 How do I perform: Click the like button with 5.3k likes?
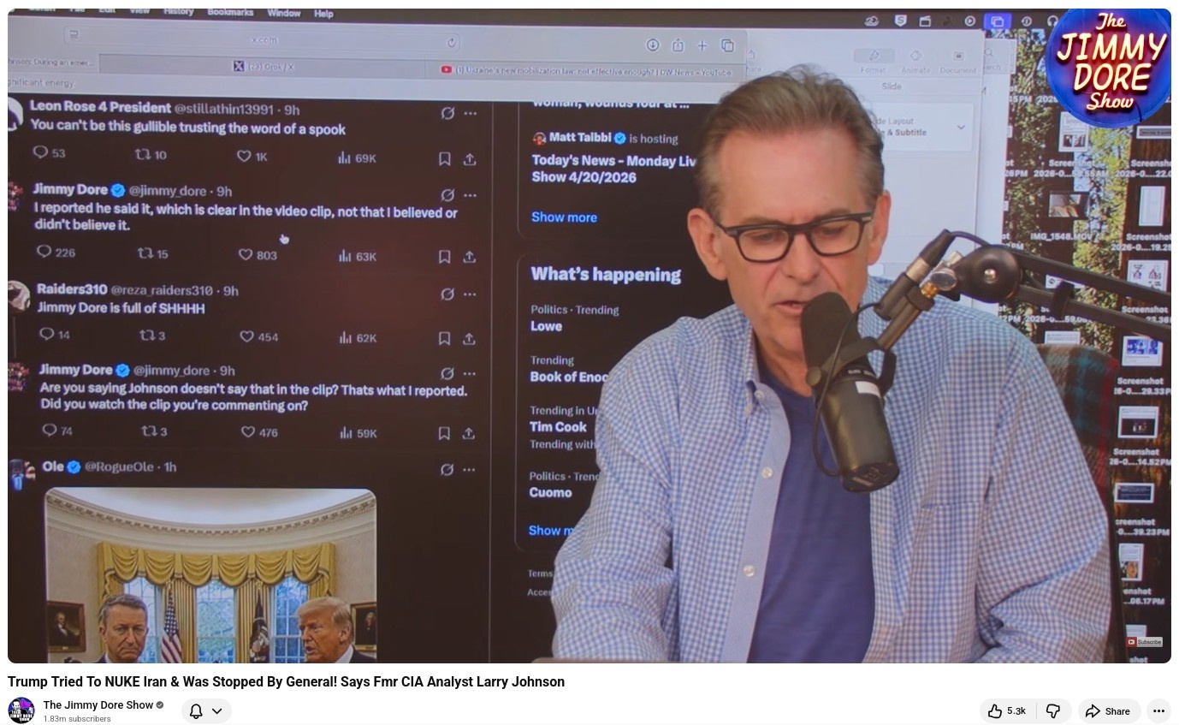point(1006,711)
